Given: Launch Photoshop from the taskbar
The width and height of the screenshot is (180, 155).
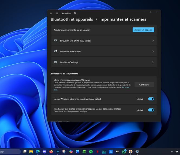Looking at the screenshot, I should click(x=58, y=152).
